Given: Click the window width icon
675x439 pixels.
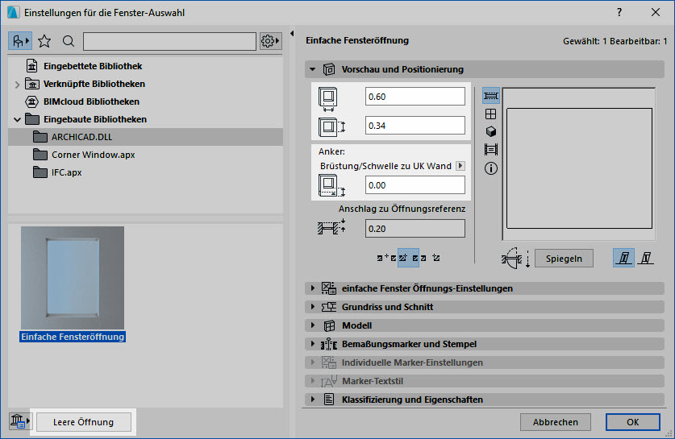Looking at the screenshot, I should [328, 99].
